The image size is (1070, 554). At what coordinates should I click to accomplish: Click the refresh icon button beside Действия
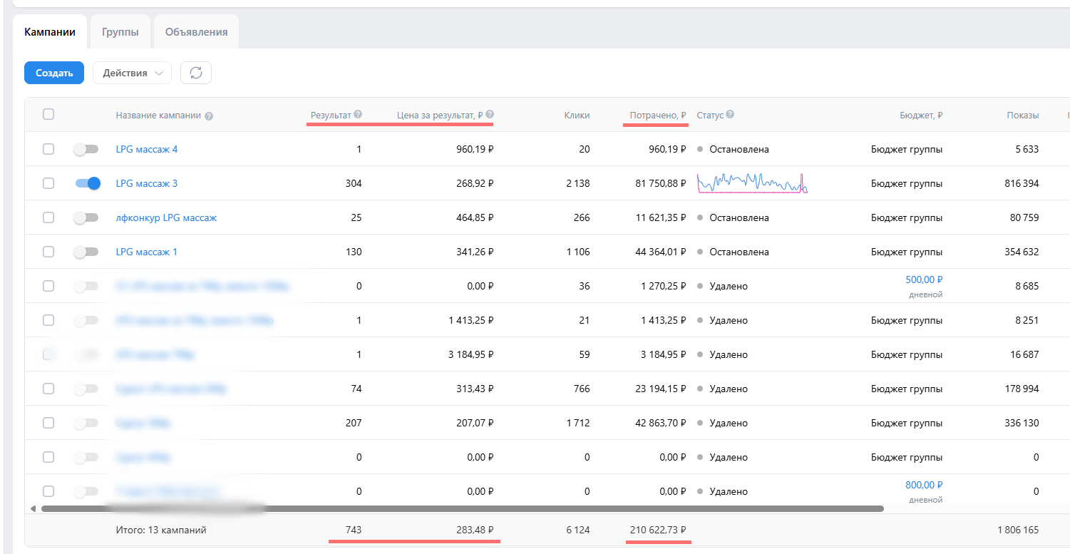tap(196, 73)
